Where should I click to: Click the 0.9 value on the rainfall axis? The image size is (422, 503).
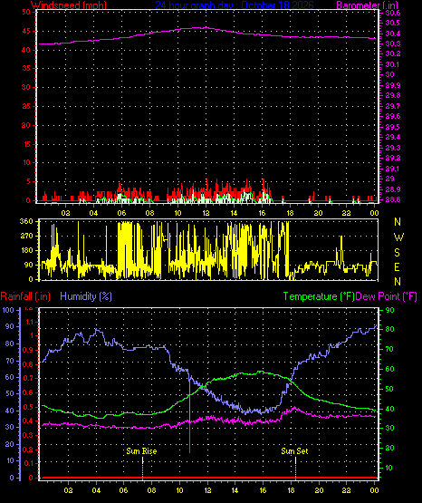pyautogui.click(x=28, y=350)
